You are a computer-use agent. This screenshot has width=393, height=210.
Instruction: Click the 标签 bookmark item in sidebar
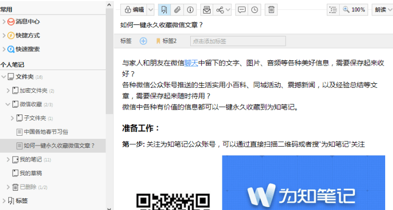pyautogui.click(x=18, y=201)
